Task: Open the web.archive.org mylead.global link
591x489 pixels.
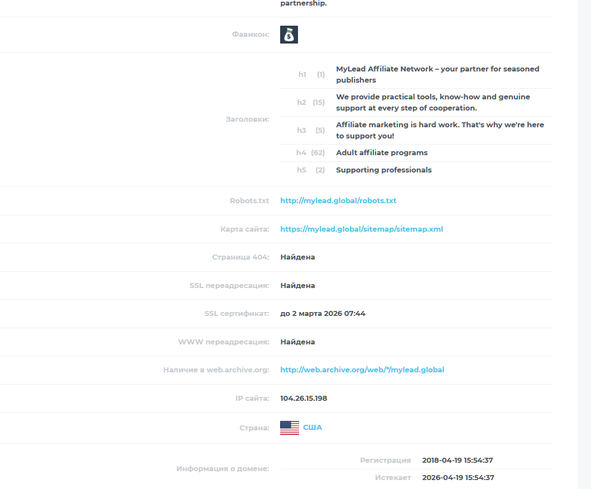Action: pyautogui.click(x=362, y=370)
